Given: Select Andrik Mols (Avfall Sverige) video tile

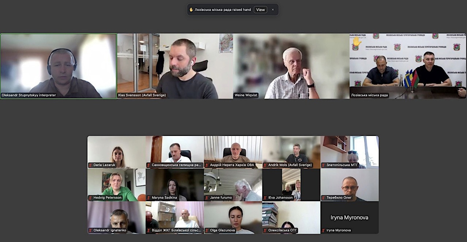Looking at the screenshot, I should 291,151.
